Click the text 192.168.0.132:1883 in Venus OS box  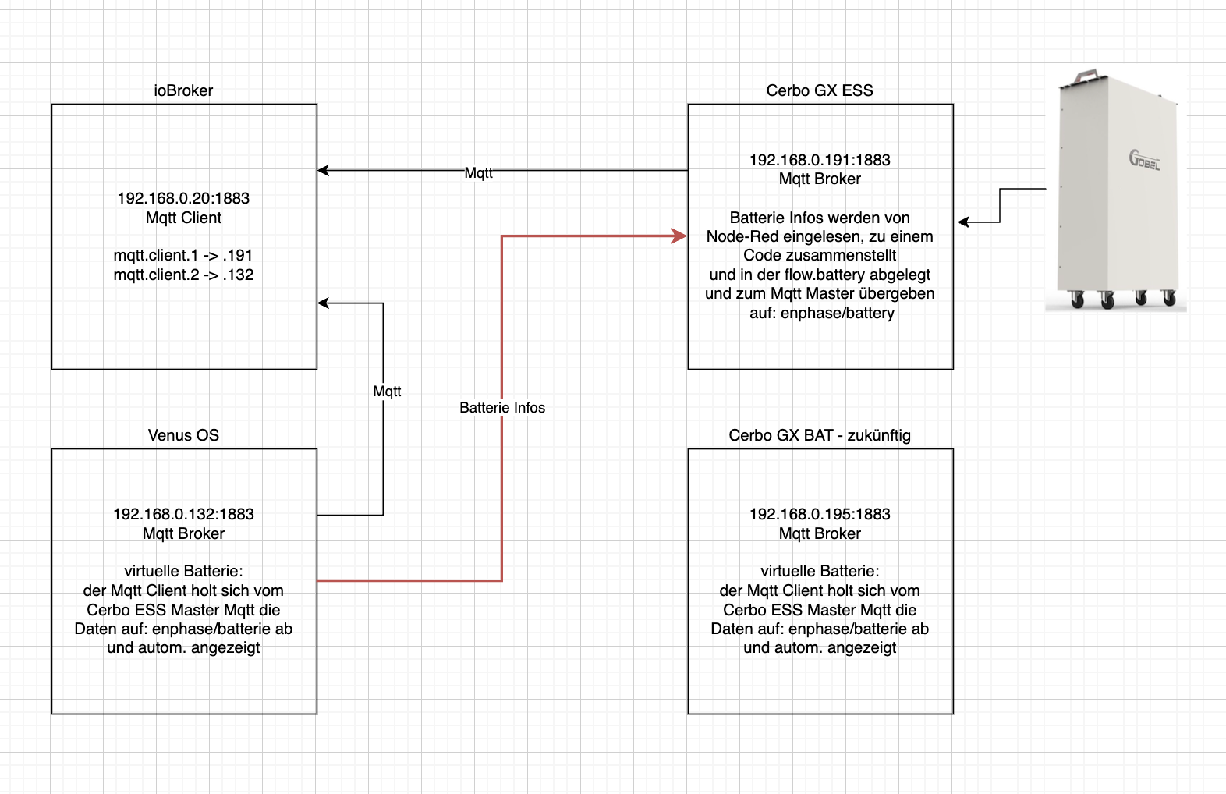click(x=183, y=514)
